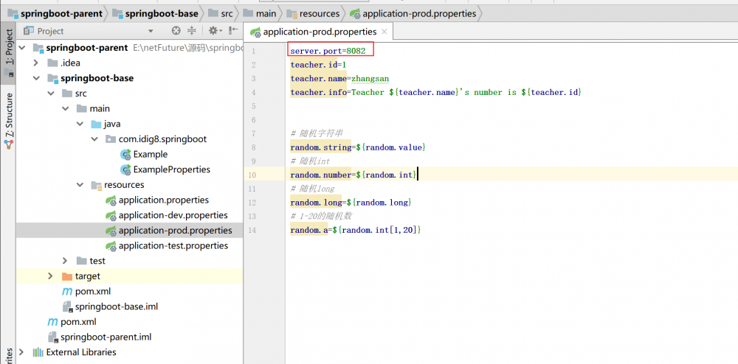The height and width of the screenshot is (364, 738).
Task: Close the application-prod.properties tab
Action: [385, 32]
